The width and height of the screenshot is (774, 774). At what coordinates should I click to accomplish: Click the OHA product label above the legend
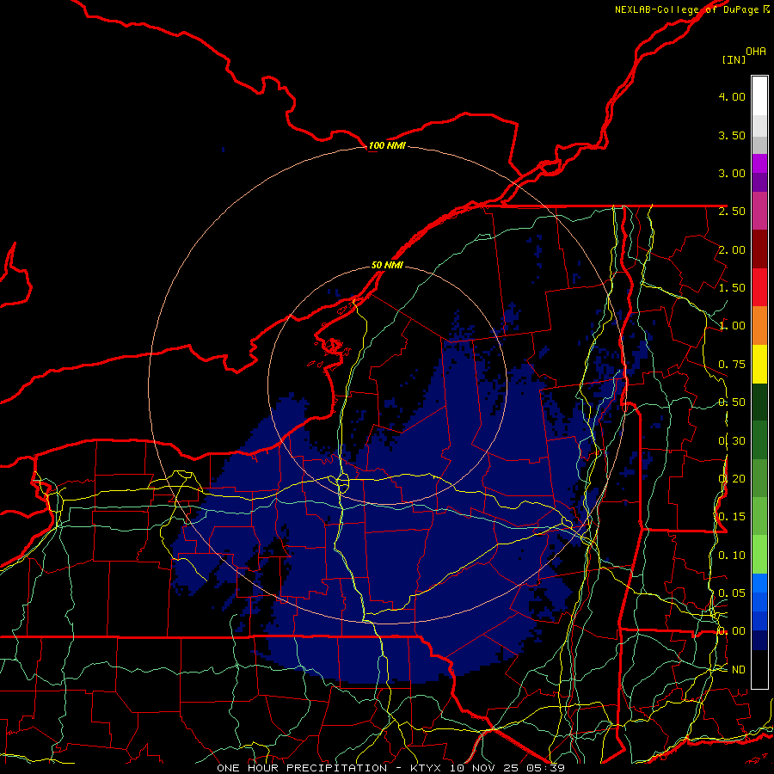click(x=756, y=51)
